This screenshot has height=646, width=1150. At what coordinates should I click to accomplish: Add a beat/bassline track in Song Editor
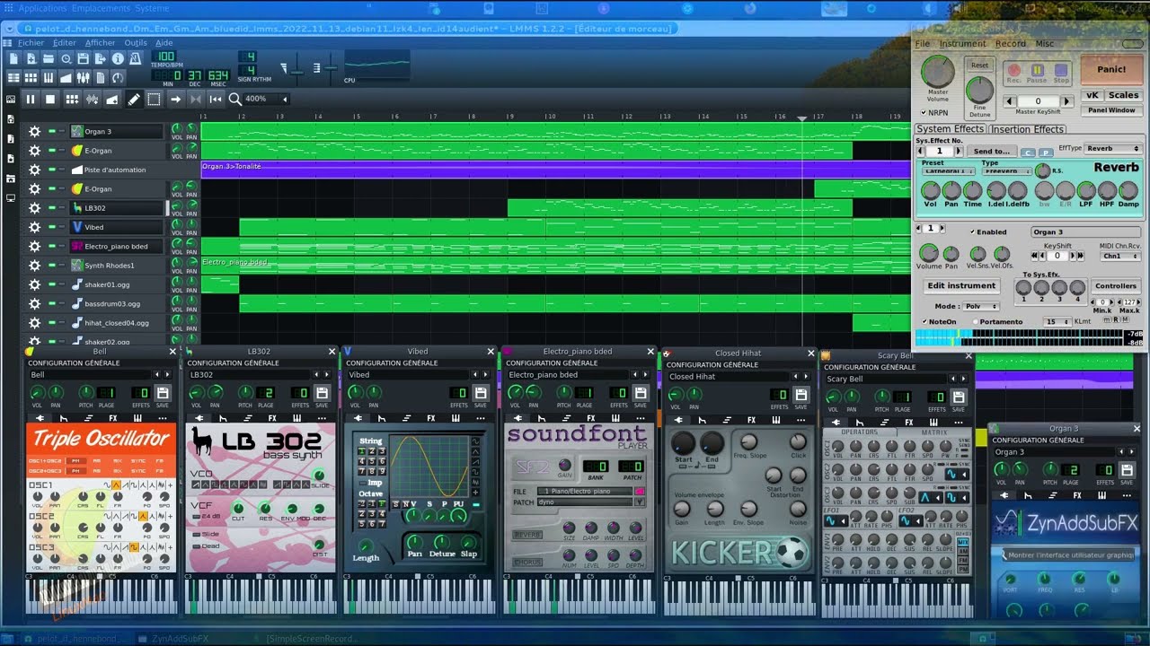coord(72,100)
